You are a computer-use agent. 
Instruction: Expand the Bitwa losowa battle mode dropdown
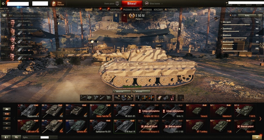pos(154,4)
